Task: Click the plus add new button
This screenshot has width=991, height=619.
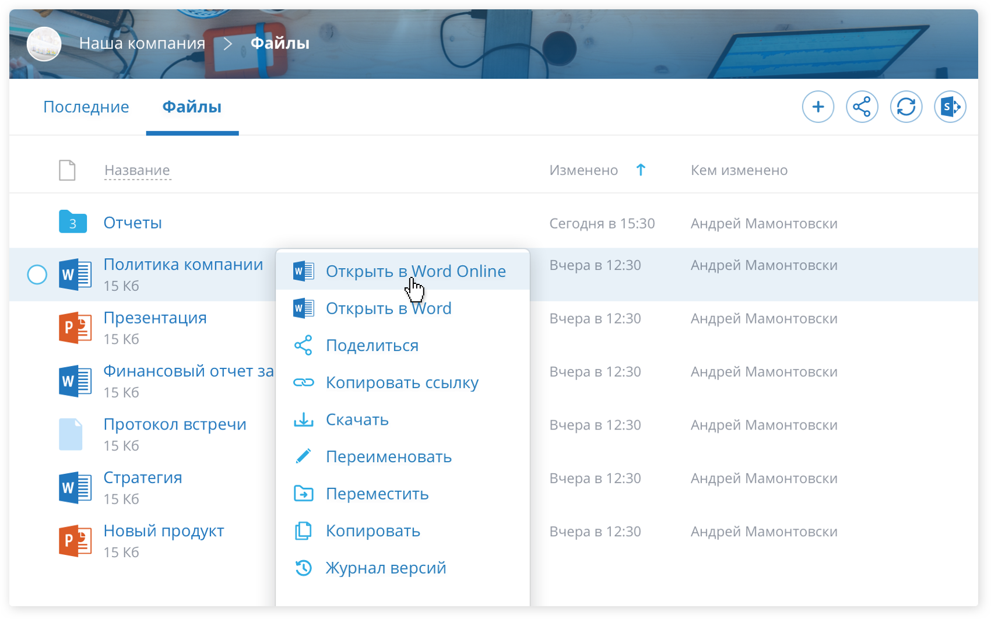Action: [x=818, y=107]
